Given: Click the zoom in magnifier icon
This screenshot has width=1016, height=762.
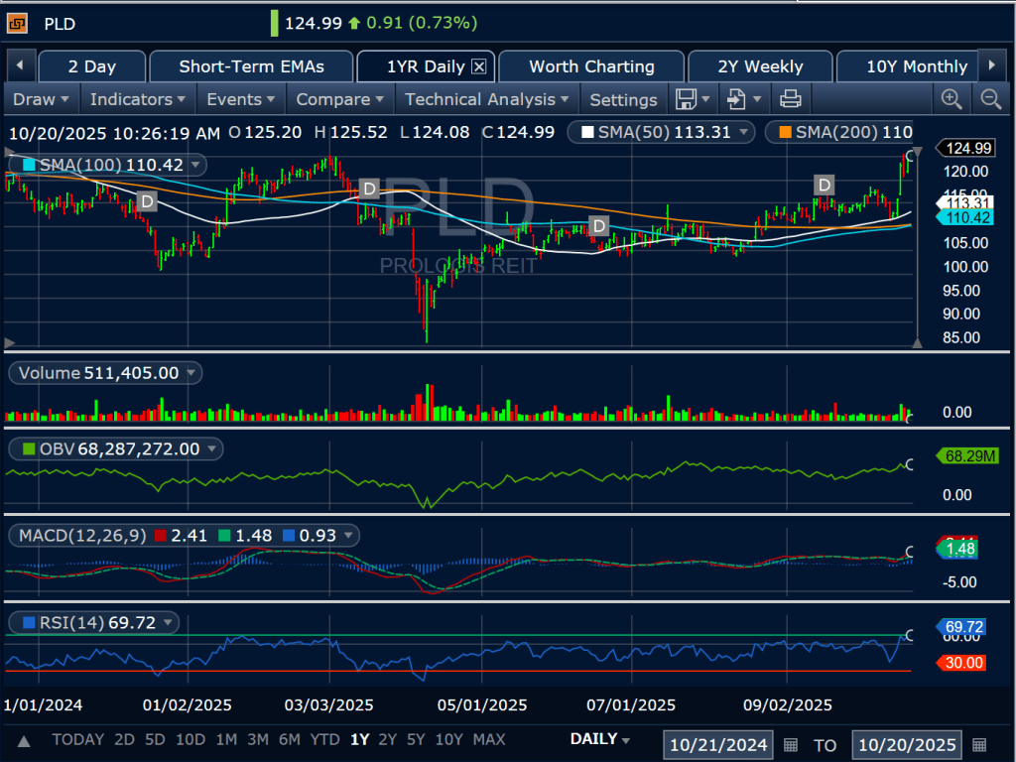Looking at the screenshot, I should coord(952,98).
